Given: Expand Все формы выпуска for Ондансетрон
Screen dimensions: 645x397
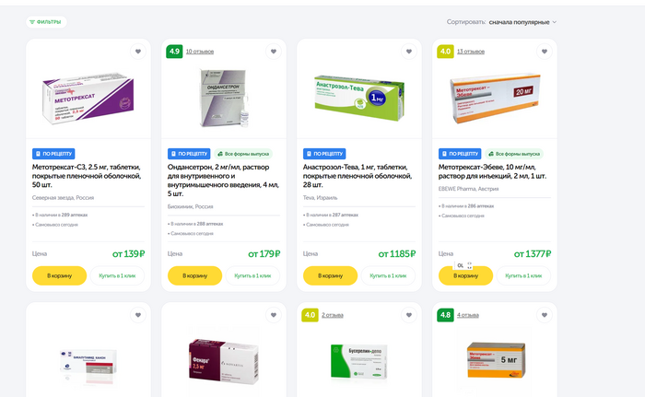Looking at the screenshot, I should coord(243,154).
